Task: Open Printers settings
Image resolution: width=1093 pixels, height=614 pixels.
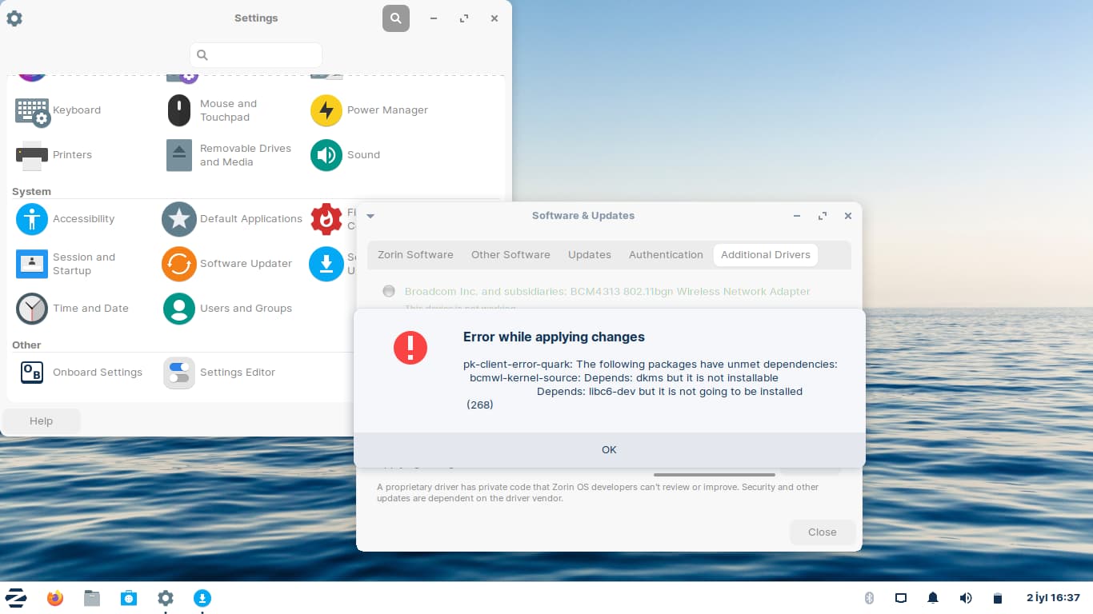Action: (x=54, y=155)
